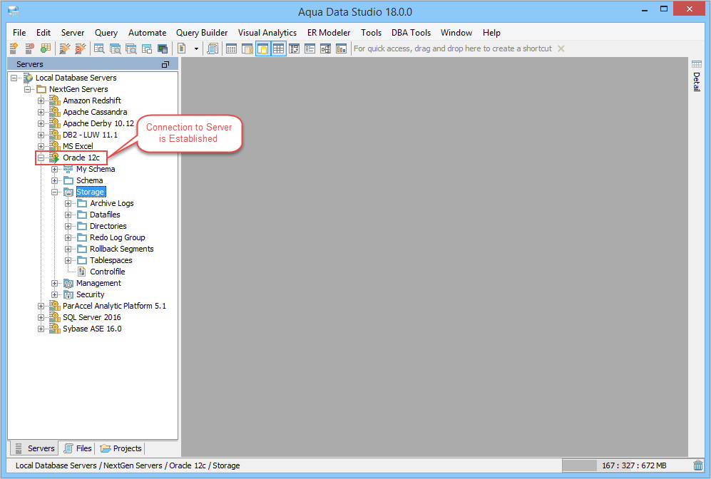This screenshot has height=479, width=711.
Task: Select the Datafiles folder
Action: tap(105, 215)
